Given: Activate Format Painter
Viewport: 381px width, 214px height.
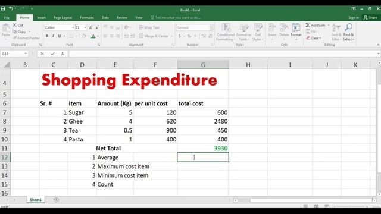Looking at the screenshot, I should (26, 38).
